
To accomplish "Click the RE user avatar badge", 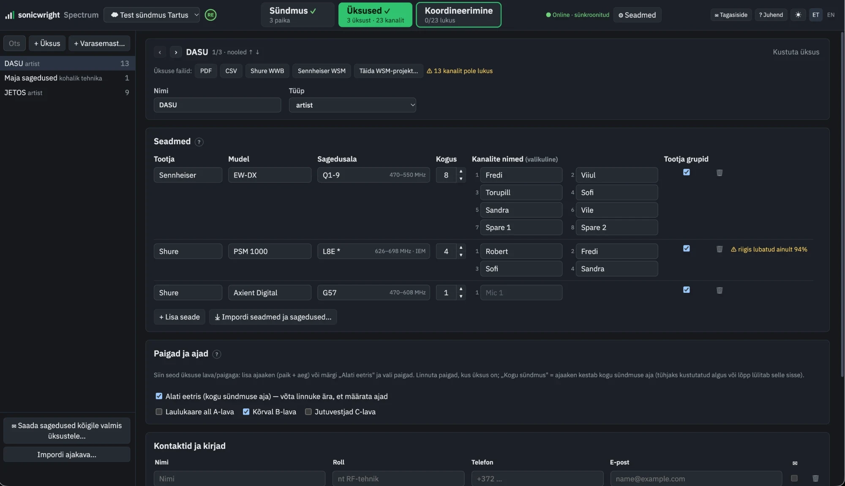I will 210,15.
